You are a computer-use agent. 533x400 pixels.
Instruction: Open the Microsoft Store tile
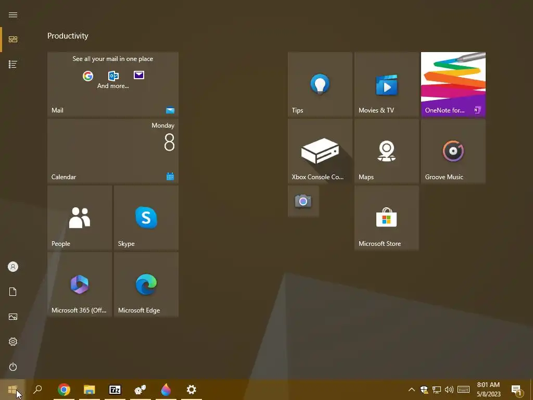[x=387, y=218]
